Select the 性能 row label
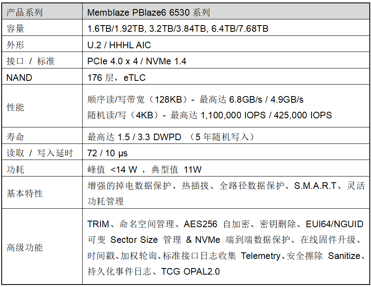The image size is (371, 287). click(16, 107)
